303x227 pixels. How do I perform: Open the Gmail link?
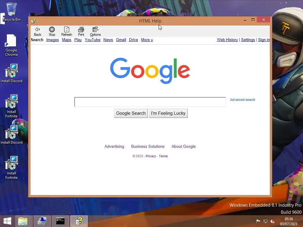tap(121, 40)
